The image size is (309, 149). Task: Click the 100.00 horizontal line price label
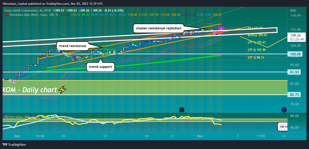[295, 54]
